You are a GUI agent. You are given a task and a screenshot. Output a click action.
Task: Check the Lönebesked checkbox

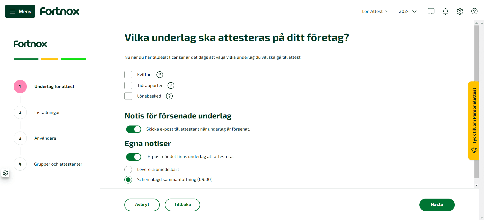[x=128, y=96]
